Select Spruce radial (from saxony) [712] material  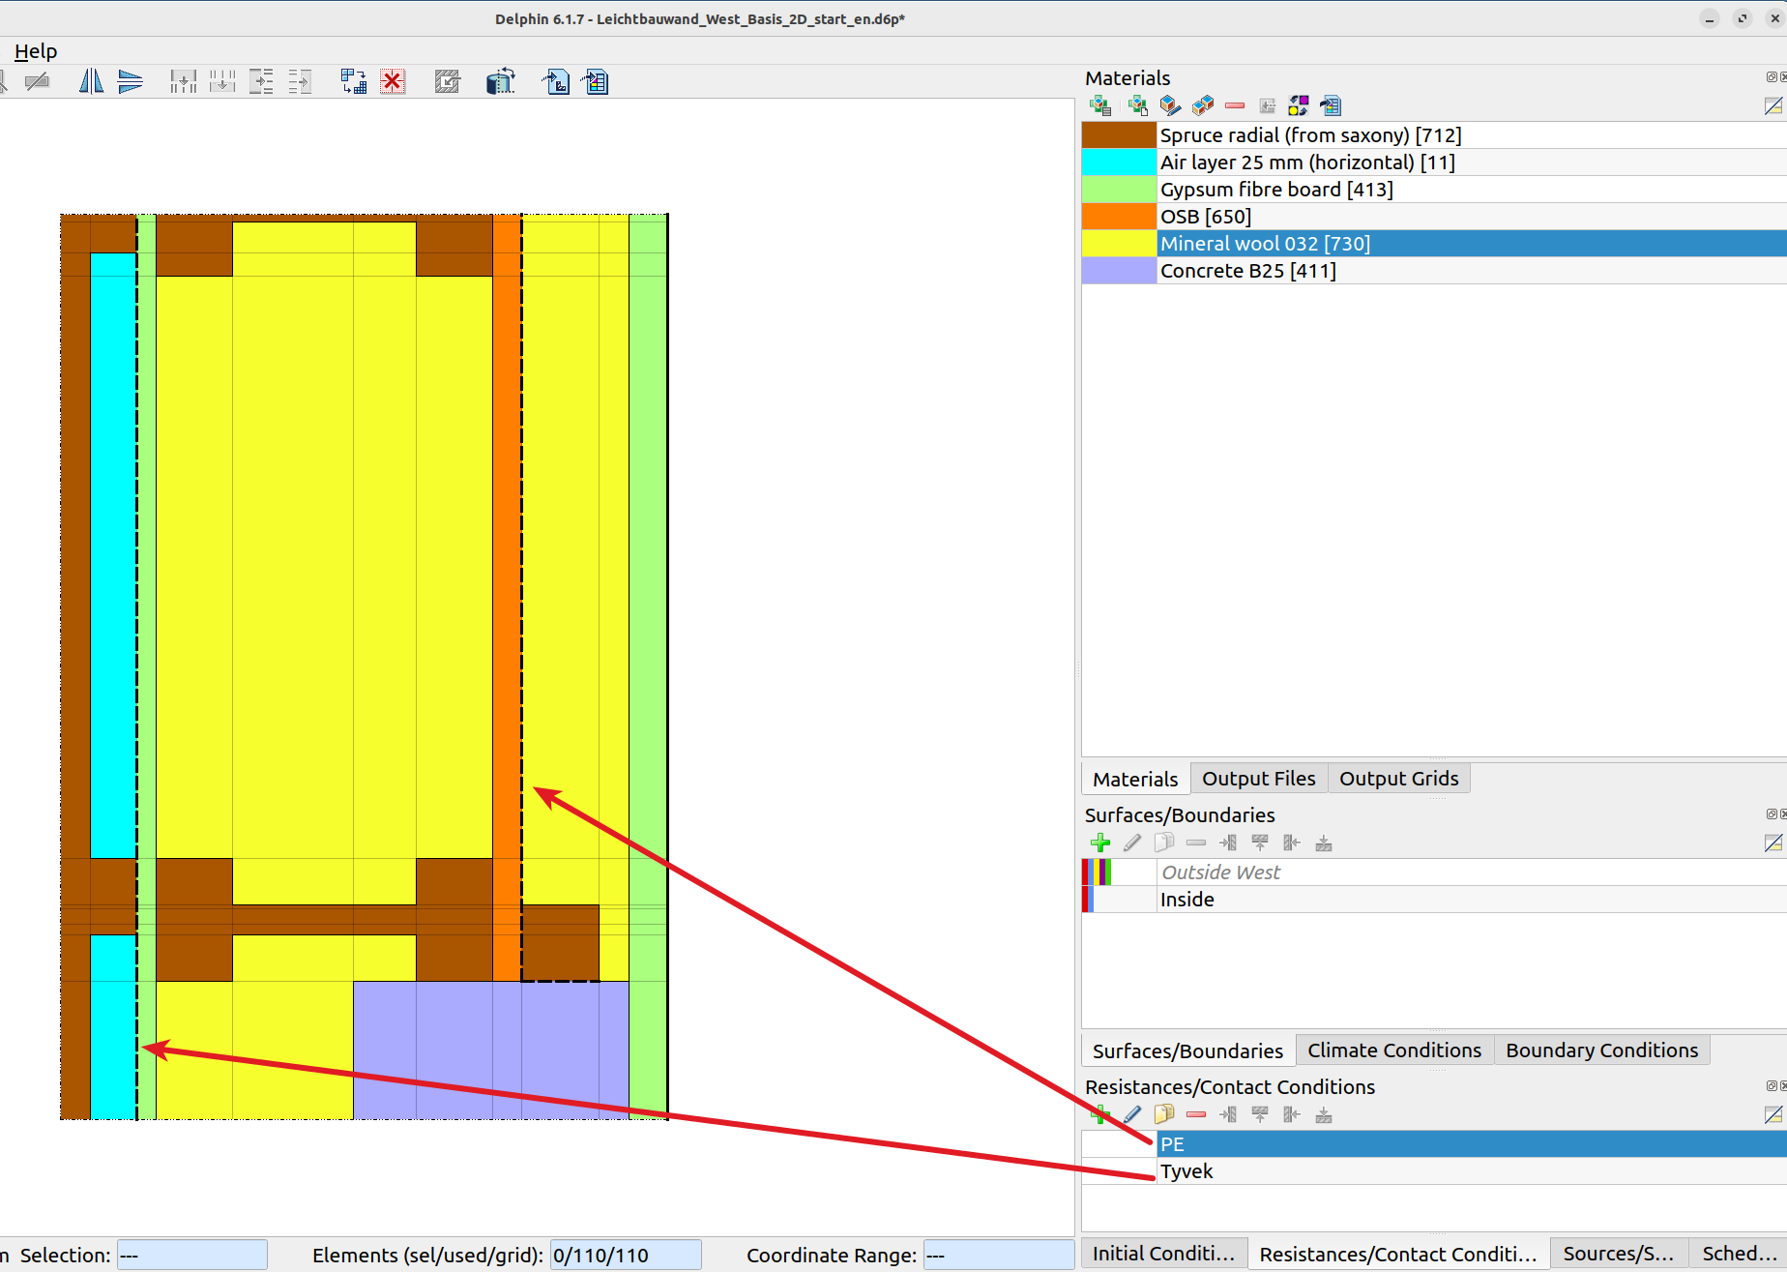1434,135
